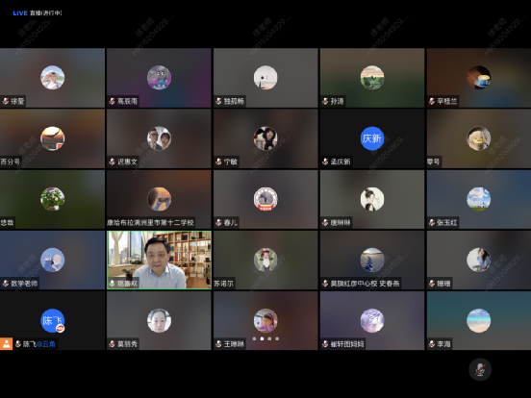Click the woman's face avatar of 莫羽秀
This screenshot has height=398, width=531.
(x=159, y=320)
